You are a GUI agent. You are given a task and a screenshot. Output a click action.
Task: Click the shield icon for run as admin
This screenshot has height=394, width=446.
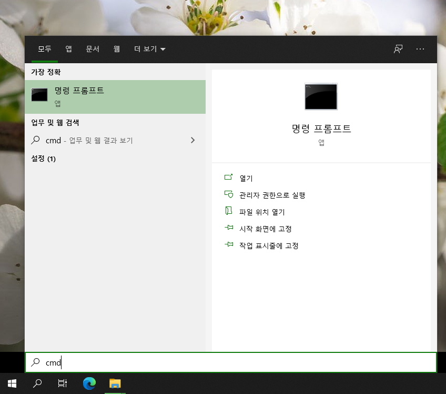coord(229,194)
